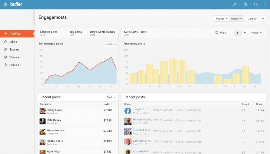Open the three-dots more menu in the header

point(264,4)
